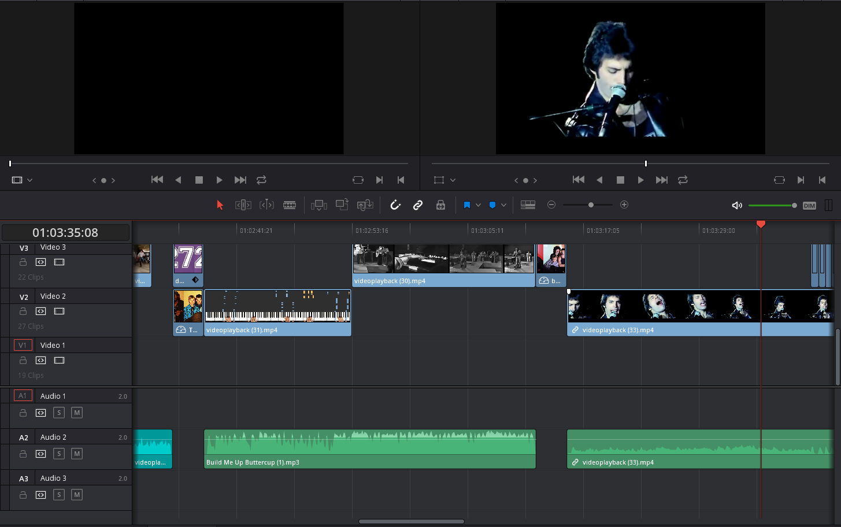Open the marker color dropdown
The height and width of the screenshot is (527, 841).
click(503, 205)
